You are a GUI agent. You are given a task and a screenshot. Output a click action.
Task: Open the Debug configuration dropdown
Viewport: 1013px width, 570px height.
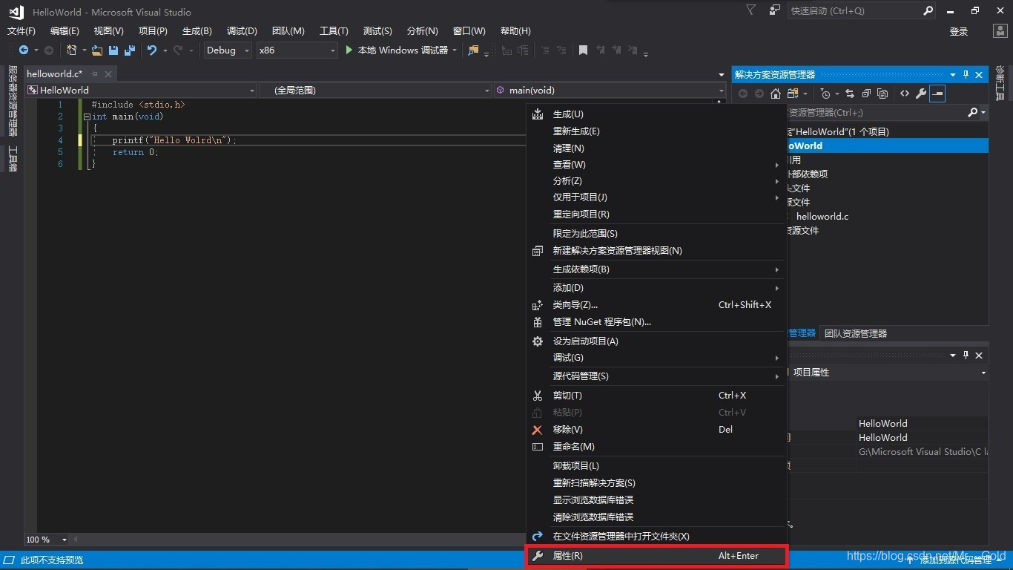pyautogui.click(x=228, y=50)
